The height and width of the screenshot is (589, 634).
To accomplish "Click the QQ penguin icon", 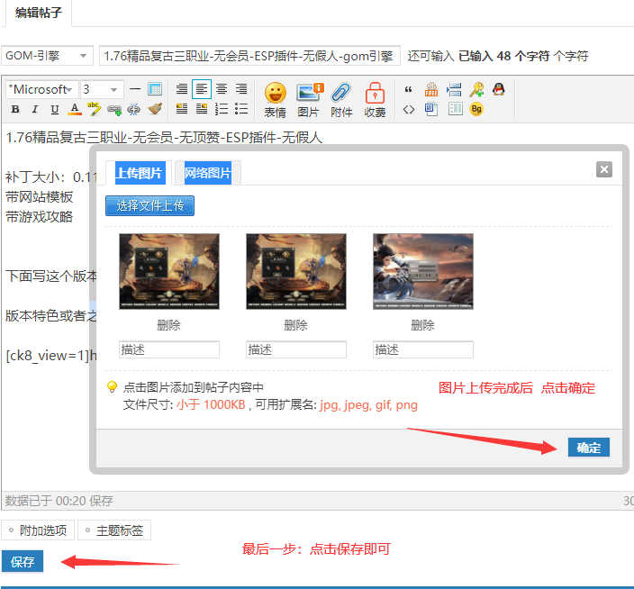I will (x=497, y=89).
